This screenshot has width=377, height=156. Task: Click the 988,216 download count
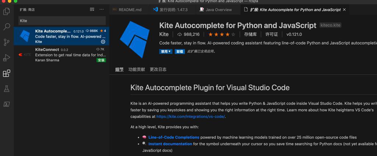pos(189,34)
